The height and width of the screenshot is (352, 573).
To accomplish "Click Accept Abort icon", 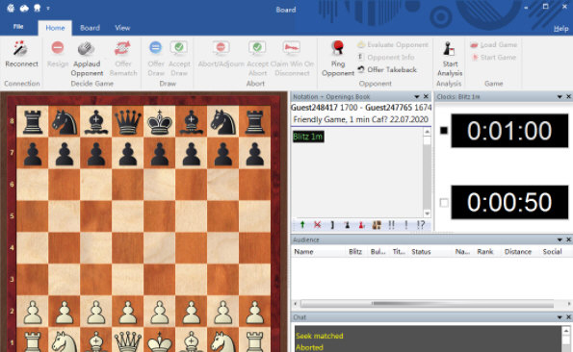I will click(257, 47).
